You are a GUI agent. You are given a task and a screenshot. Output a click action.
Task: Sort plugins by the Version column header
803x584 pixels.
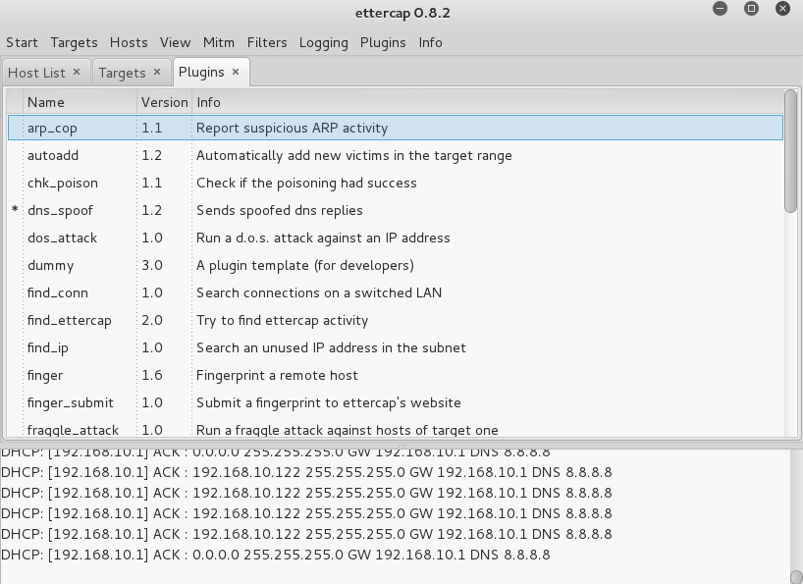(x=164, y=102)
